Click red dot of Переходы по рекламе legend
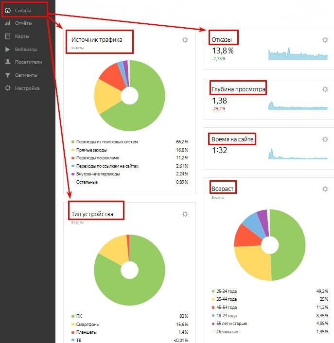334x343 pixels. click(x=73, y=158)
